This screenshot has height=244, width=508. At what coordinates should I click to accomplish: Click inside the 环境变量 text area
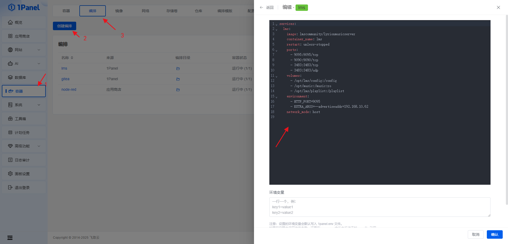380,207
